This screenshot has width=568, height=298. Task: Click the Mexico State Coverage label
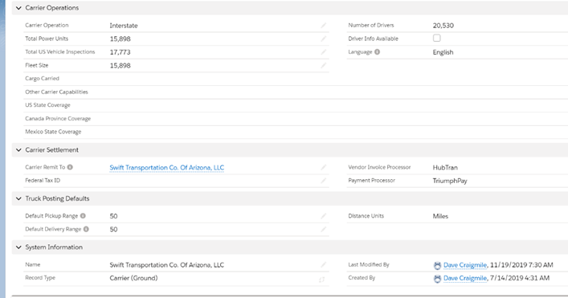[53, 132]
